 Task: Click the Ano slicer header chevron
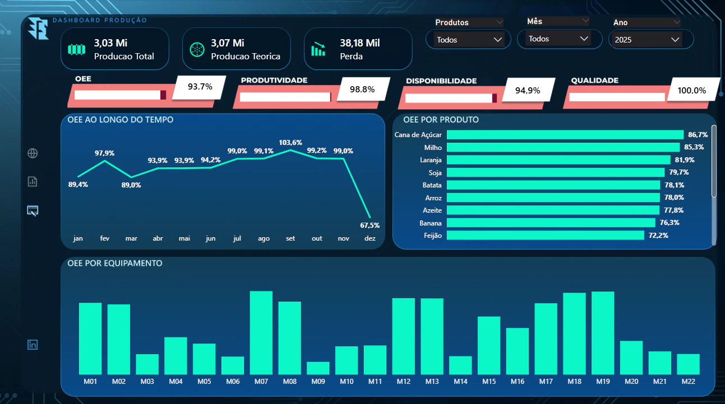coord(676,22)
